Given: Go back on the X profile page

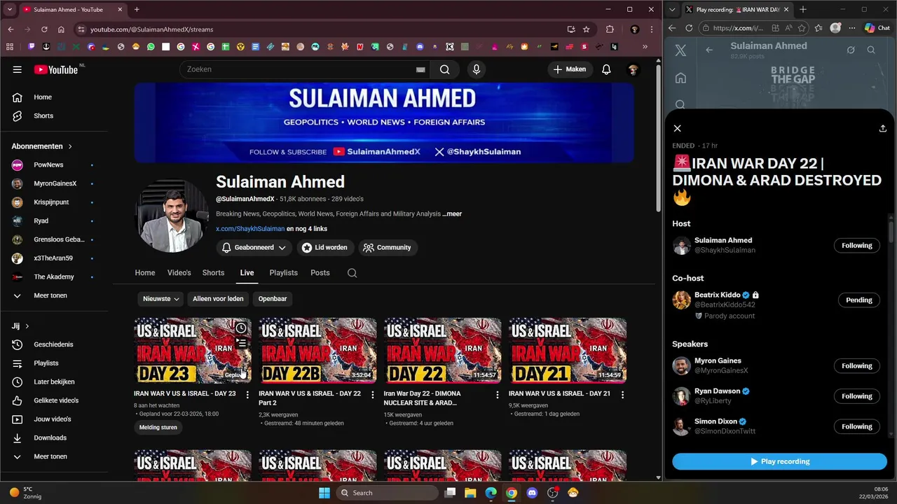Looking at the screenshot, I should click(x=709, y=50).
